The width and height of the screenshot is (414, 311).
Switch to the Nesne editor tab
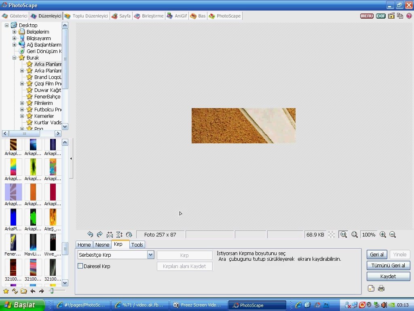[102, 245]
